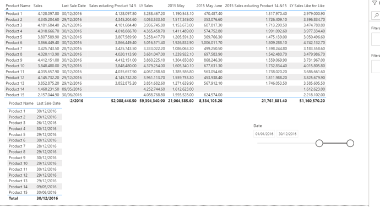380x207 pixels.
Task: Click Sales value 4,128,097.80
Action: point(48,14)
